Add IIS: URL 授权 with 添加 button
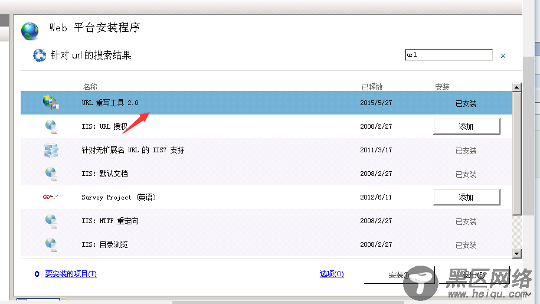Image resolution: width=540 pixels, height=304 pixels. pos(467,126)
